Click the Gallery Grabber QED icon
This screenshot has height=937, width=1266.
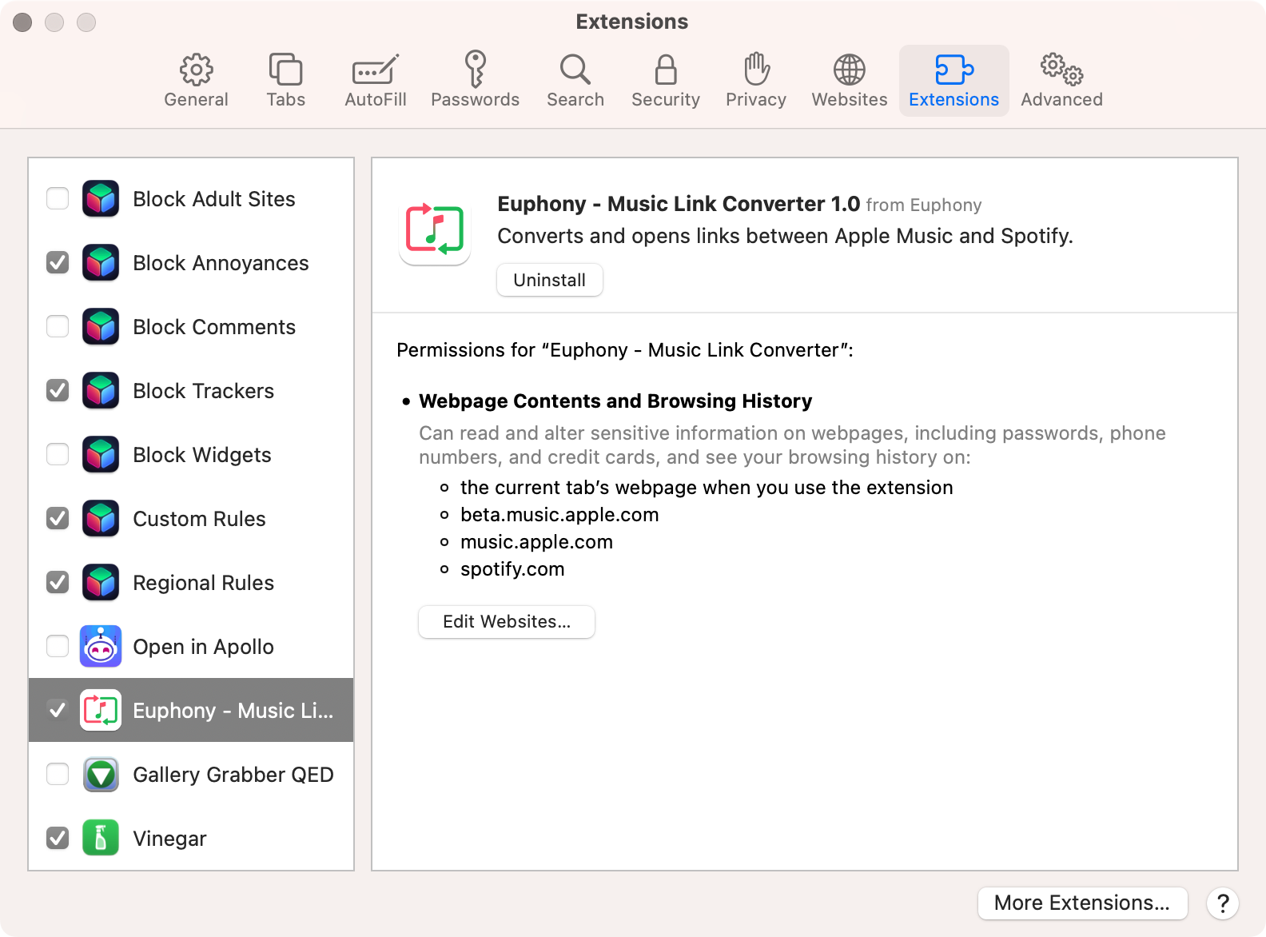(x=101, y=774)
